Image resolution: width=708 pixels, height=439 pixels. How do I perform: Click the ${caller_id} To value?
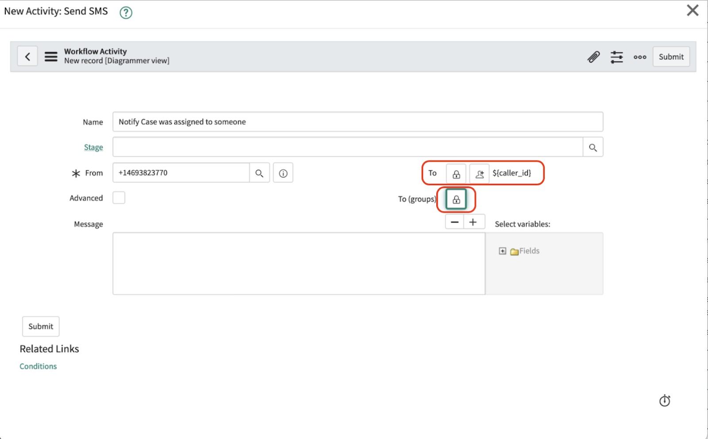(x=512, y=173)
